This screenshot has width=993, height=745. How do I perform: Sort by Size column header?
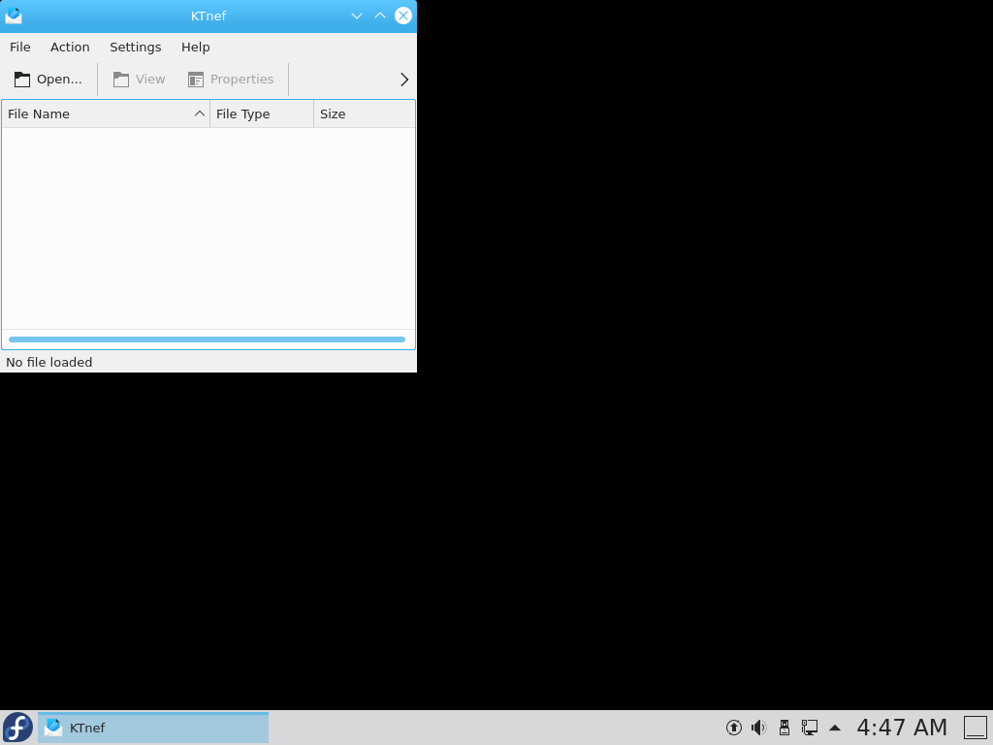[x=365, y=114]
